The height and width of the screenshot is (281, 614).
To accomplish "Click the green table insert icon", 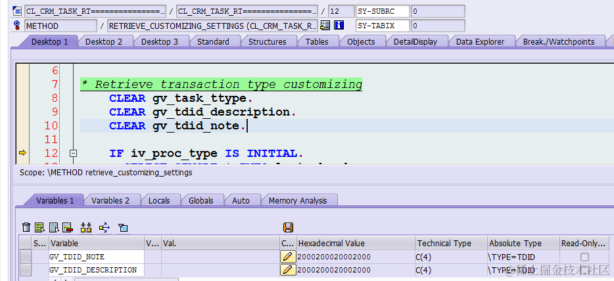I will click(39, 227).
